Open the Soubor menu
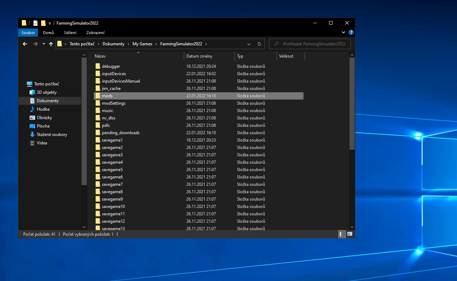Screen dimensions: 457x281 [28, 33]
